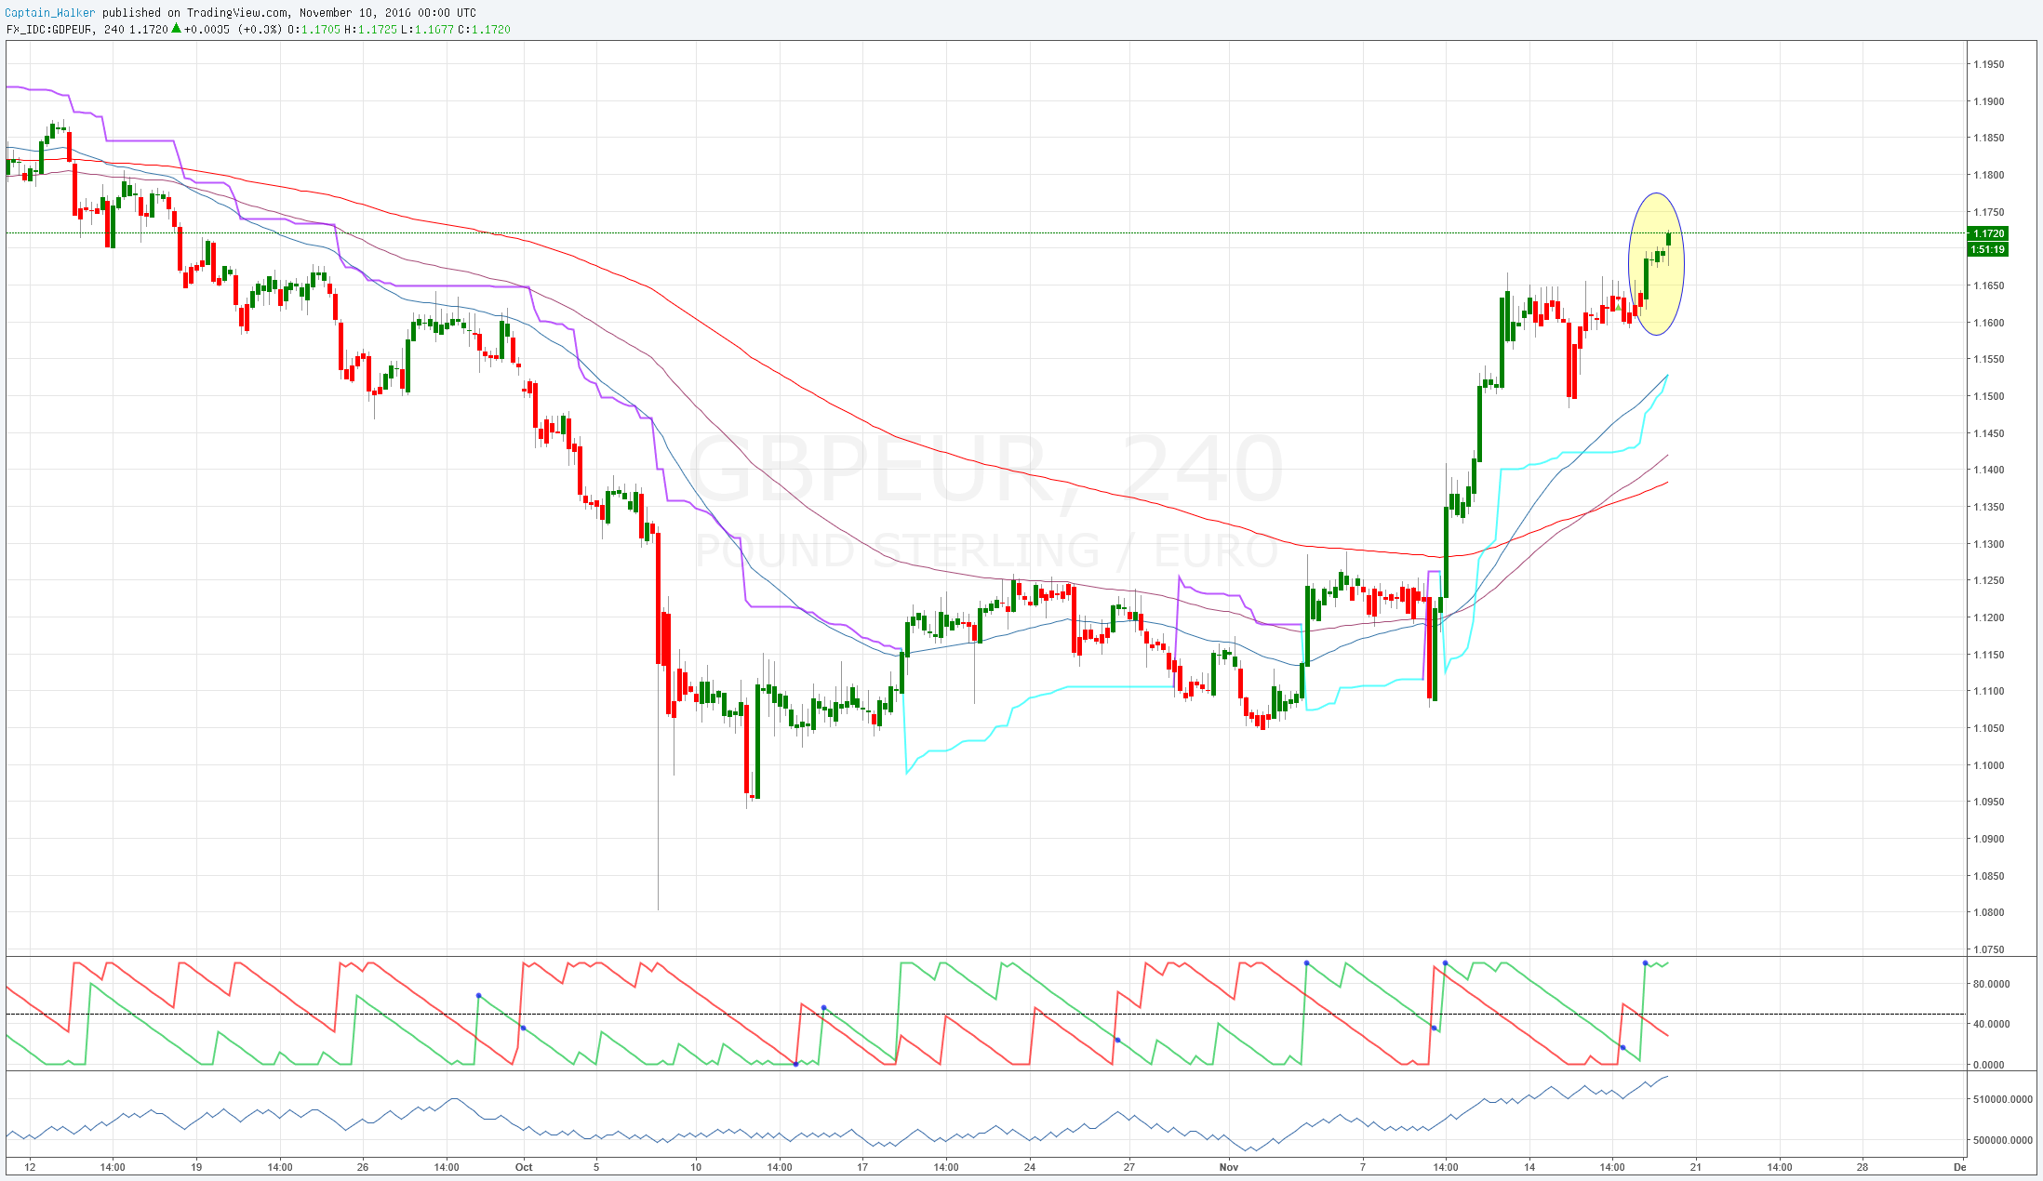Click the low value L:1.1677
2043x1181 pixels.
pyautogui.click(x=427, y=30)
